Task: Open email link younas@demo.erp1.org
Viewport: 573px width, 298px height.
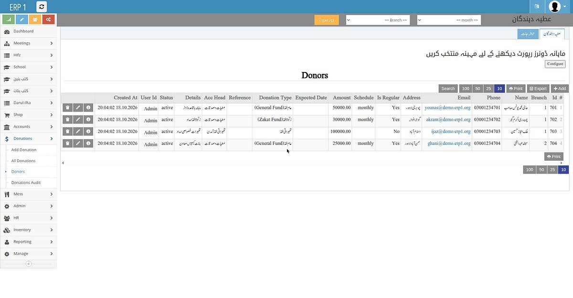Action: 447,108
